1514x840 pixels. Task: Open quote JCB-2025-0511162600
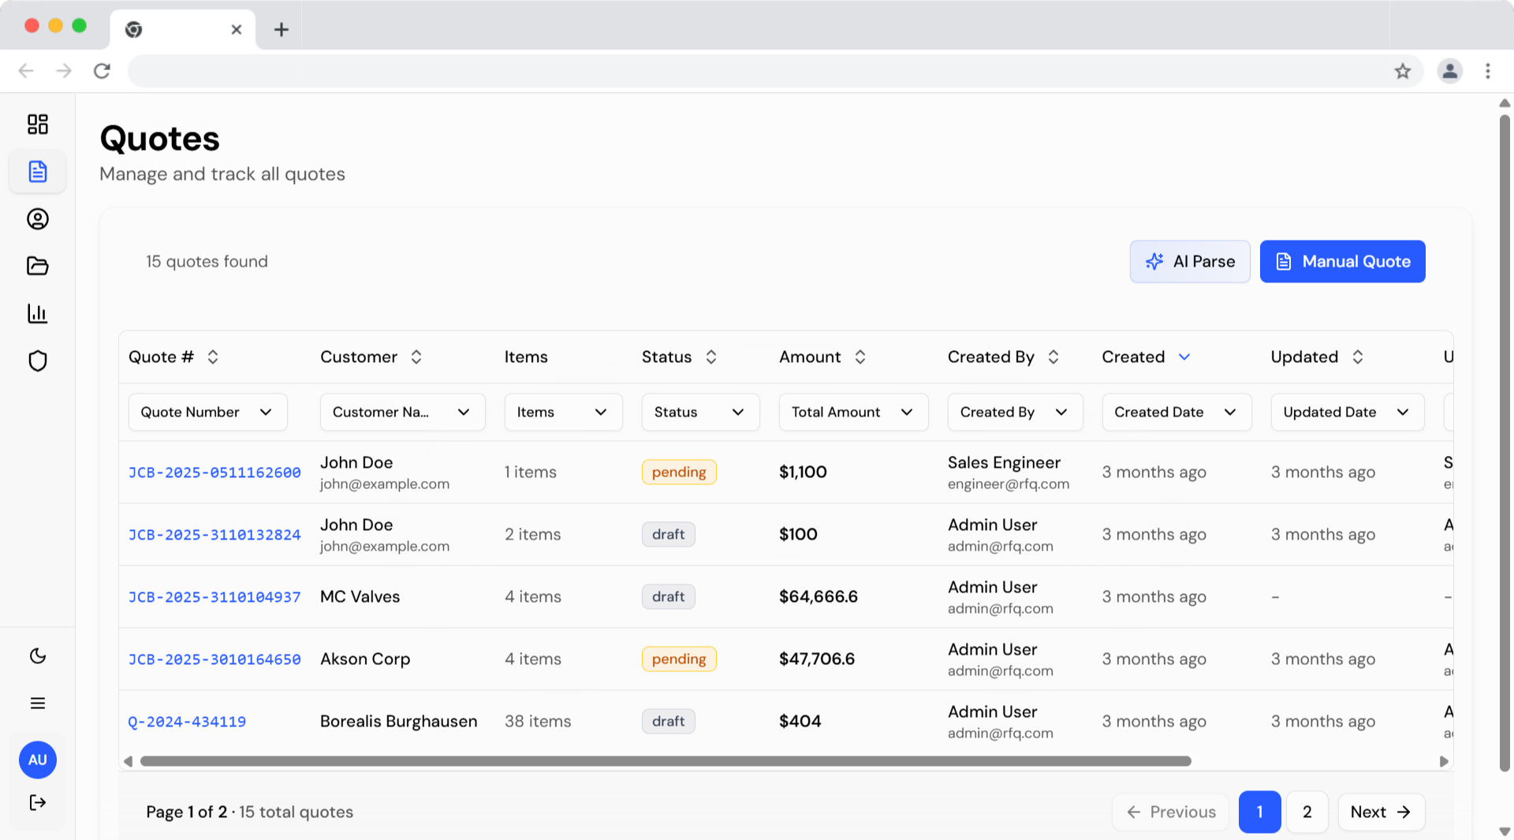click(x=214, y=472)
